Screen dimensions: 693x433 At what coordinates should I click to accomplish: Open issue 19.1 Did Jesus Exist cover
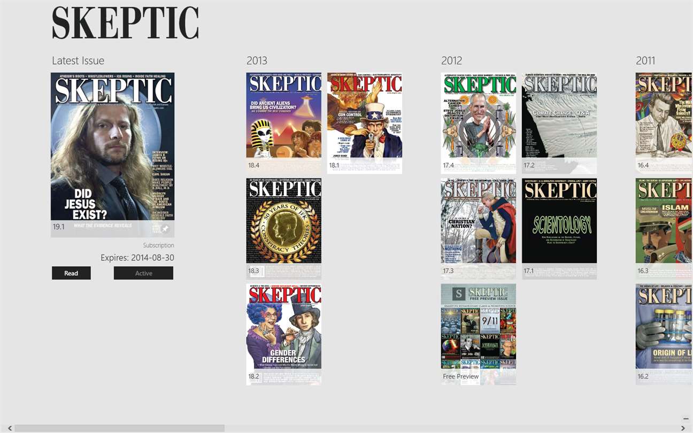[112, 154]
